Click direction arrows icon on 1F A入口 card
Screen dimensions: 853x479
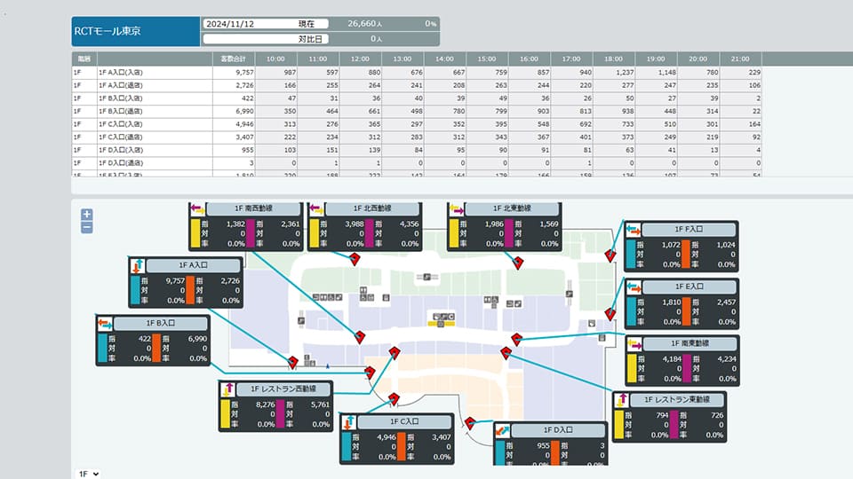click(137, 265)
